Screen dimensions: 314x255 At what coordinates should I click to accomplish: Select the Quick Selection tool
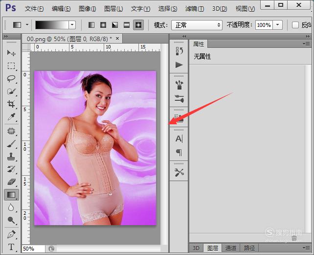point(11,91)
